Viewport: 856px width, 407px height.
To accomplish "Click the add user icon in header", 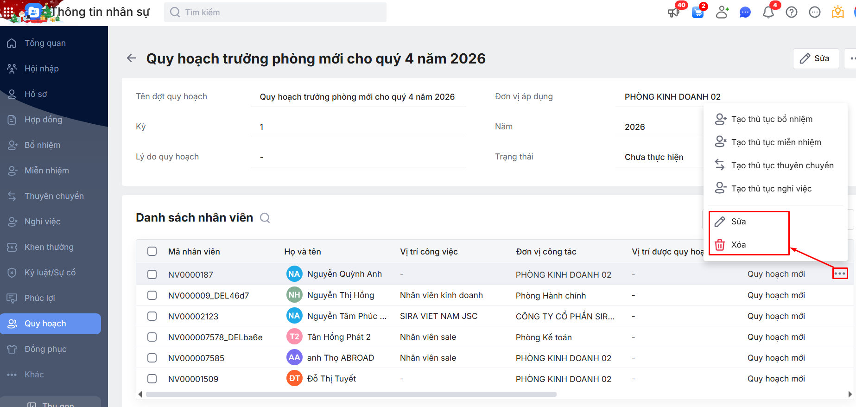I will click(x=722, y=13).
